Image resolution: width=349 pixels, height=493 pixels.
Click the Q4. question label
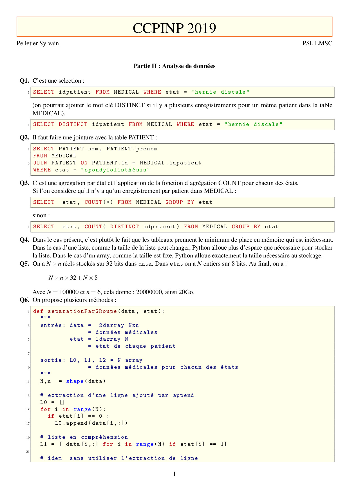24,240
